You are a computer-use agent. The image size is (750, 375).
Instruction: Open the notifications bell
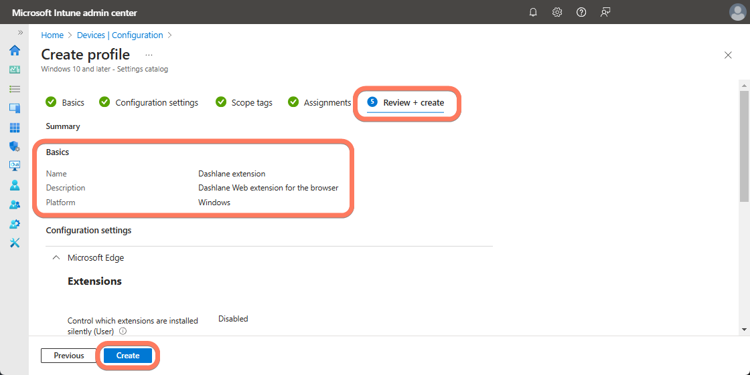pyautogui.click(x=533, y=12)
